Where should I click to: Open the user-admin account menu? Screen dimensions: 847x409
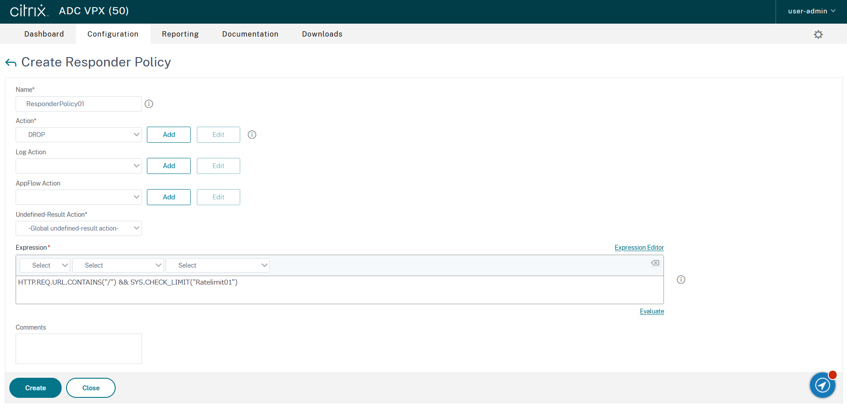(811, 11)
